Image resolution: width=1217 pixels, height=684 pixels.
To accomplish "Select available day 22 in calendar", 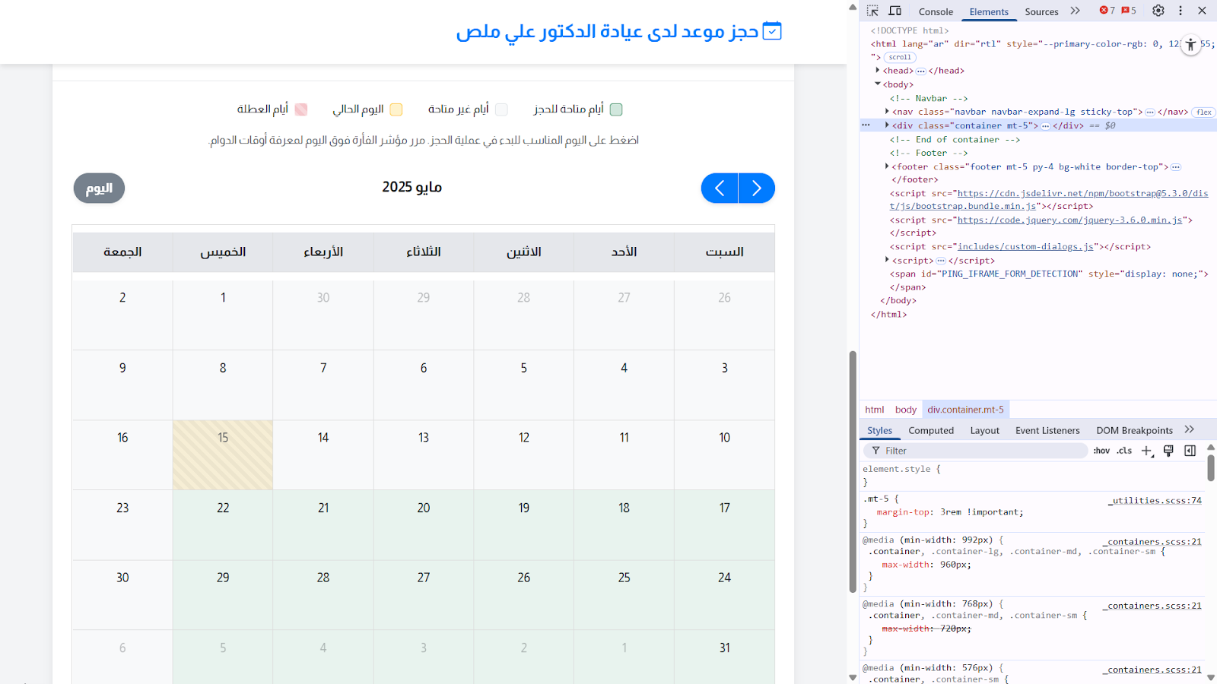I will pyautogui.click(x=223, y=524).
